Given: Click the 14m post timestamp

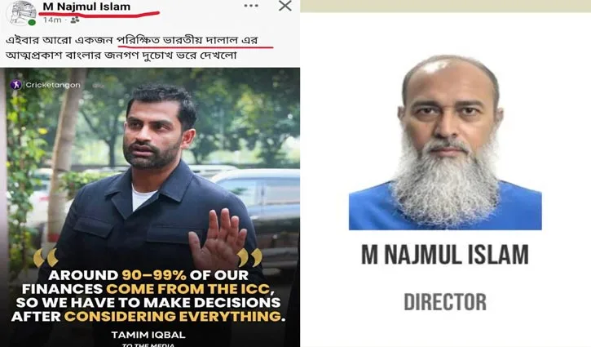Looking at the screenshot, I should (x=52, y=20).
